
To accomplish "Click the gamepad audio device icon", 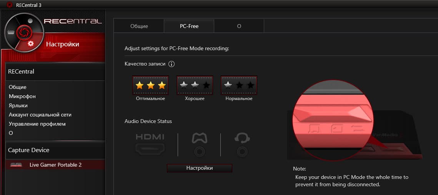I will click(x=200, y=145).
